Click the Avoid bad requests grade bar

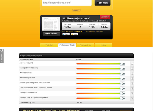(x=98, y=64)
